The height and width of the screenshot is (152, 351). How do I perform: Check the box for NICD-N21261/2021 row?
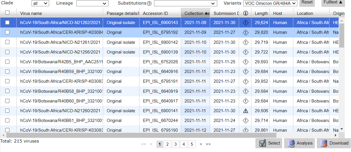point(7,42)
